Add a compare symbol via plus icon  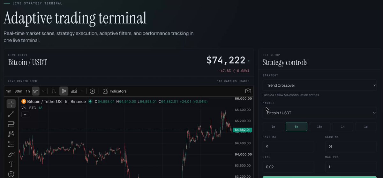[93, 91]
